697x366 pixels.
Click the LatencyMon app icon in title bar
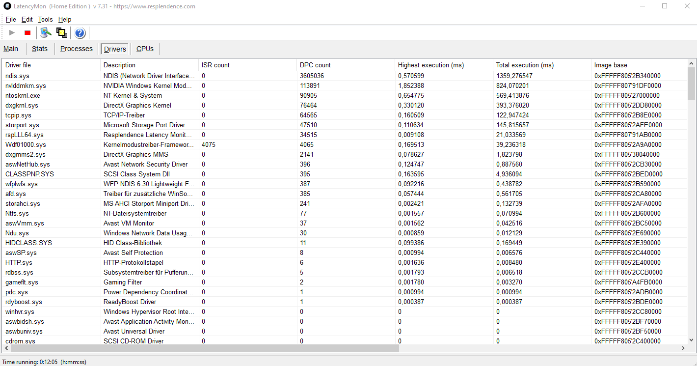[x=7, y=6]
